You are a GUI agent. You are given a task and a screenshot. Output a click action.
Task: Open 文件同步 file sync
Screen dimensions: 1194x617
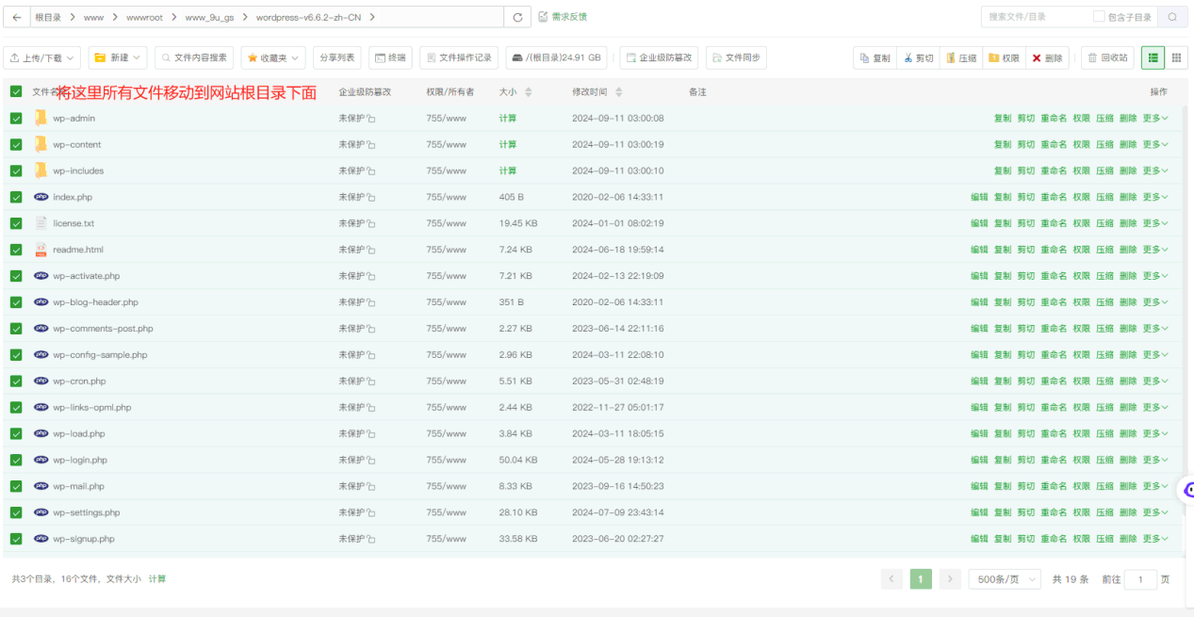coord(736,57)
